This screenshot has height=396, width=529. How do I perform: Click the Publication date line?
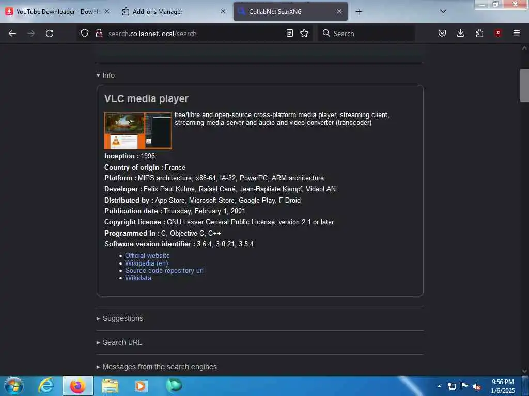pyautogui.click(x=175, y=211)
